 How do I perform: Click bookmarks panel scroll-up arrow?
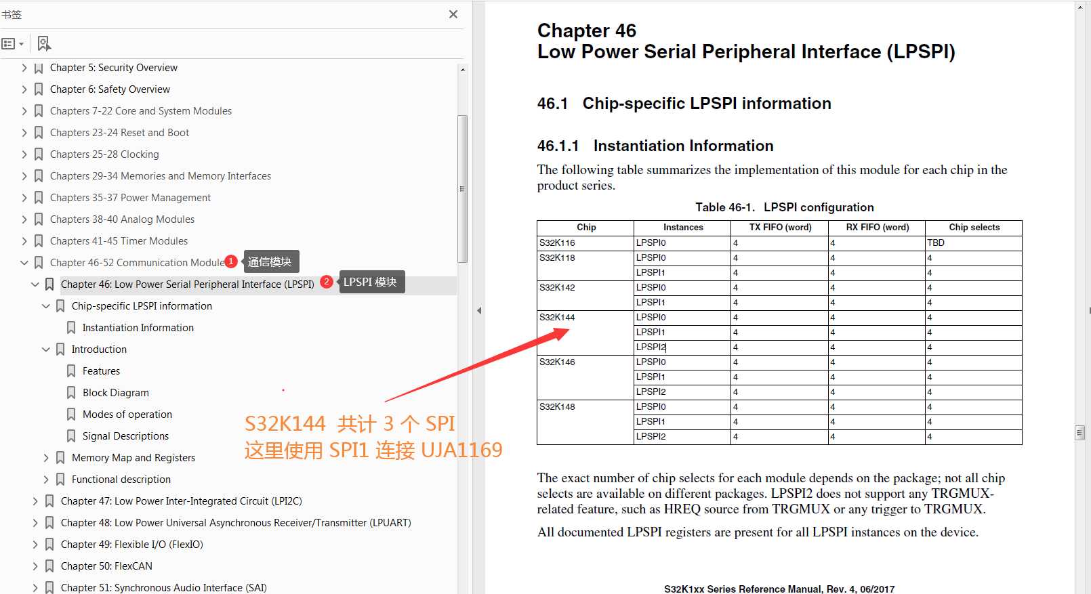(463, 69)
